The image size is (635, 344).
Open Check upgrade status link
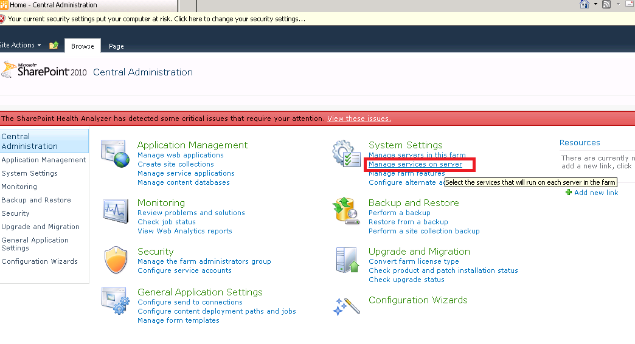[406, 280]
